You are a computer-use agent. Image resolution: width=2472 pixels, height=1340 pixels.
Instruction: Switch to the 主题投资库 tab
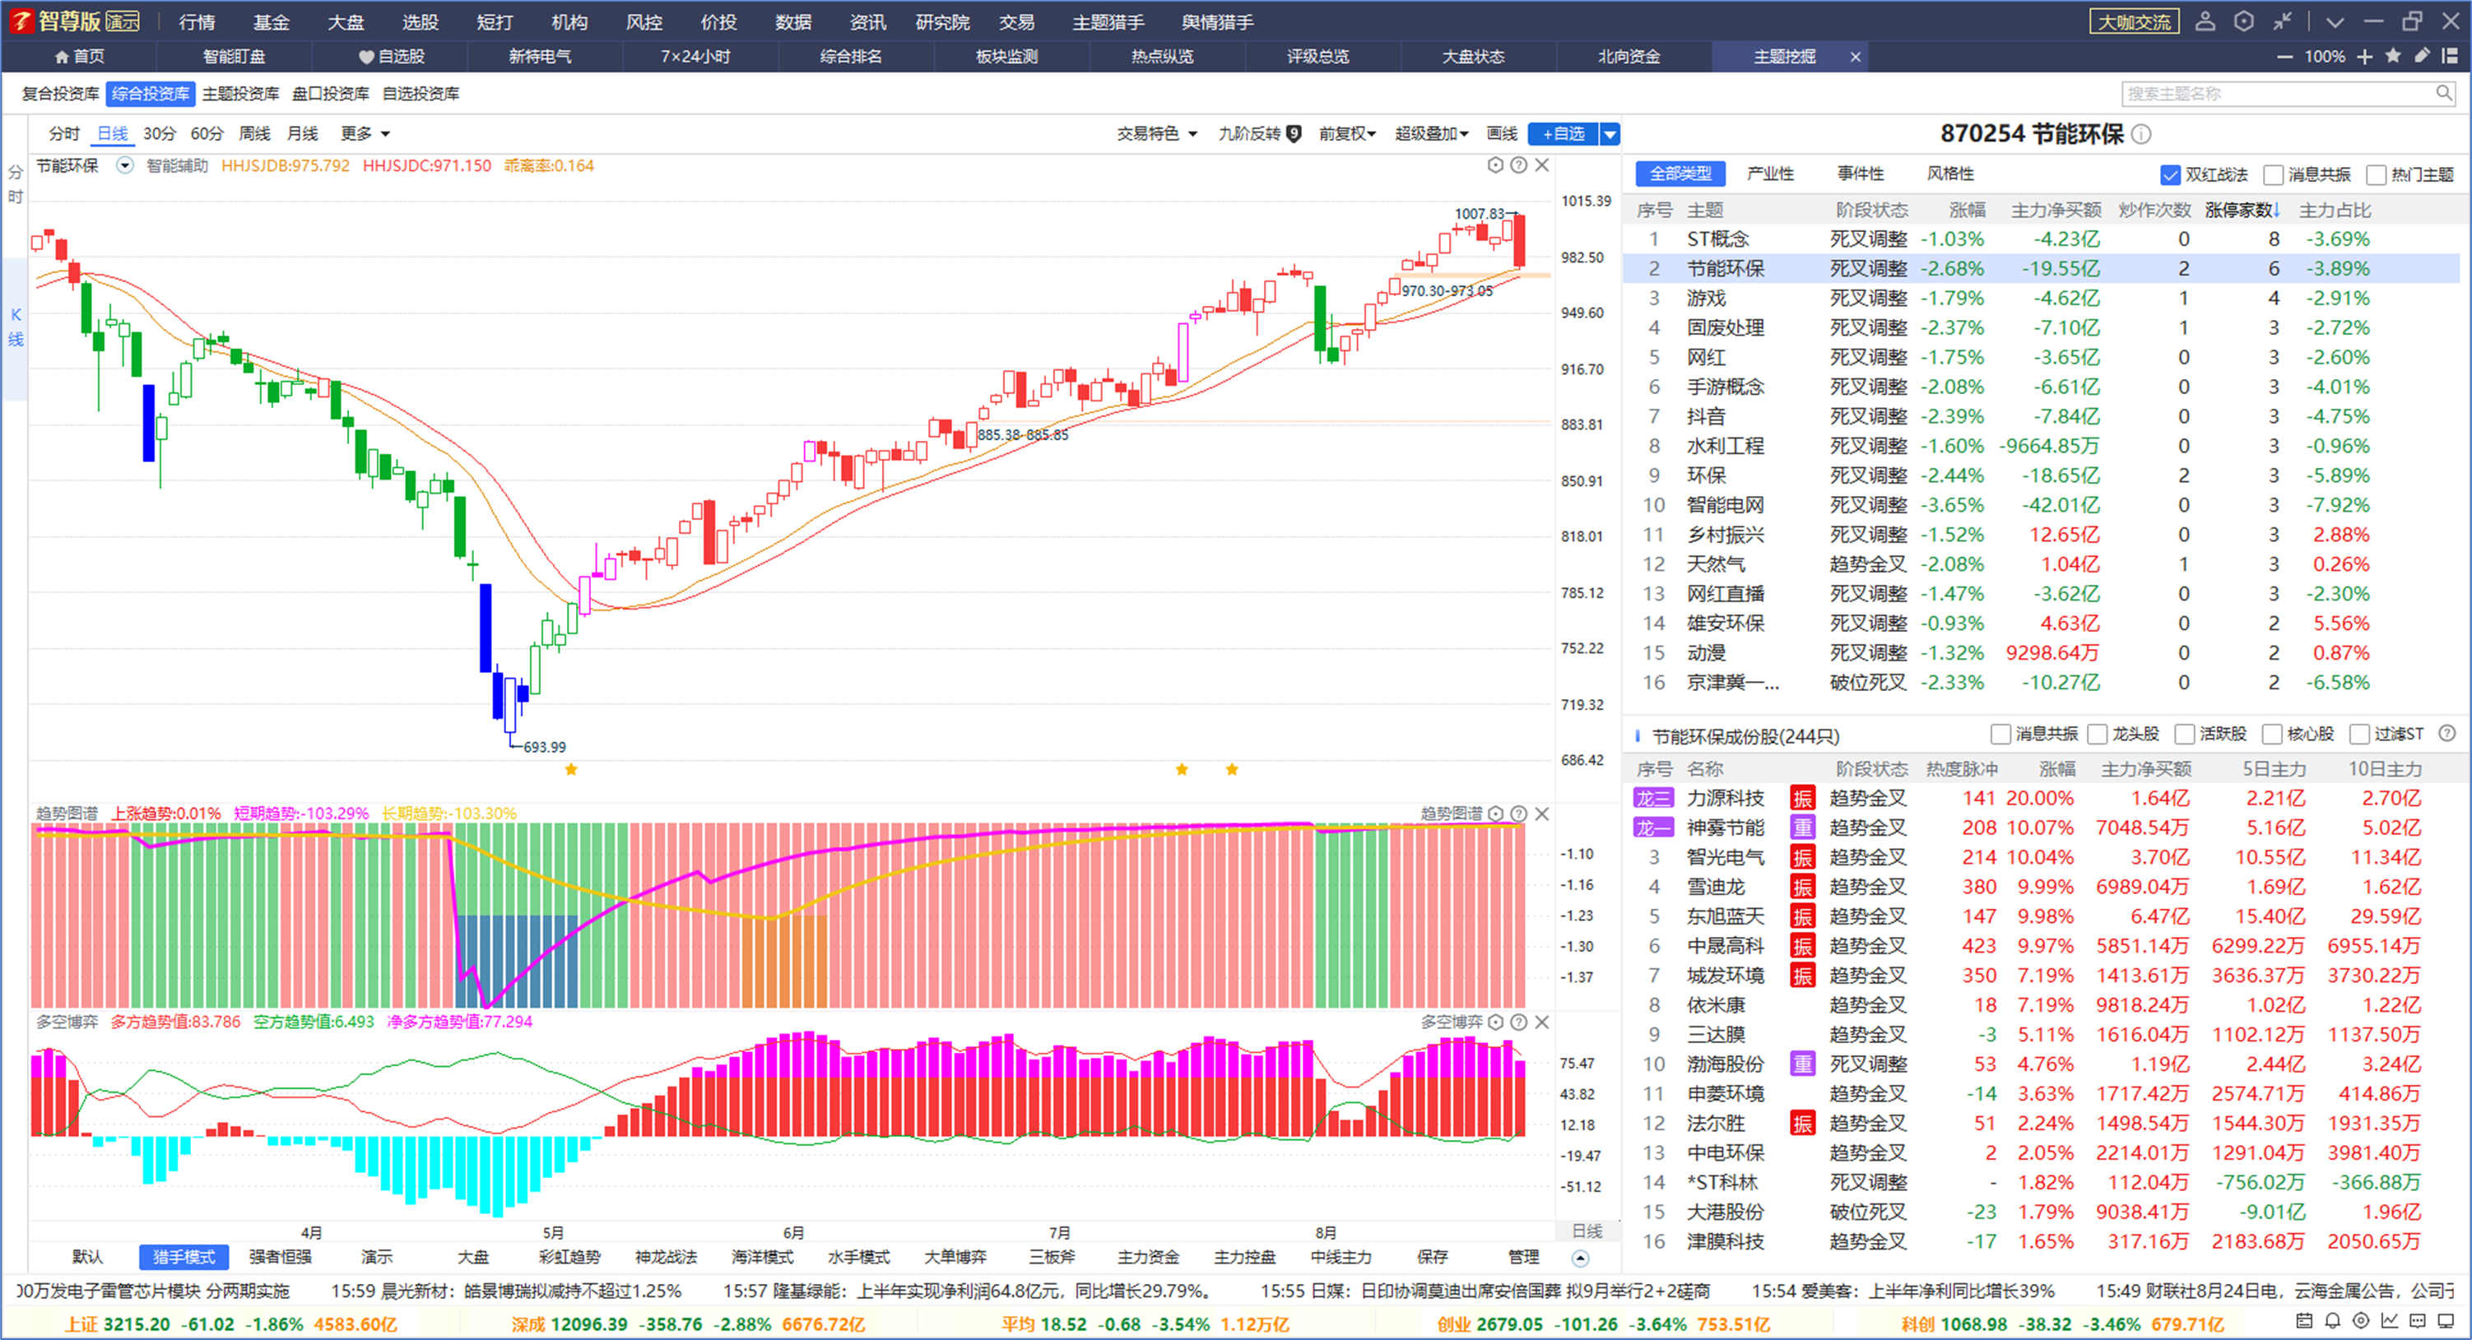pos(241,93)
